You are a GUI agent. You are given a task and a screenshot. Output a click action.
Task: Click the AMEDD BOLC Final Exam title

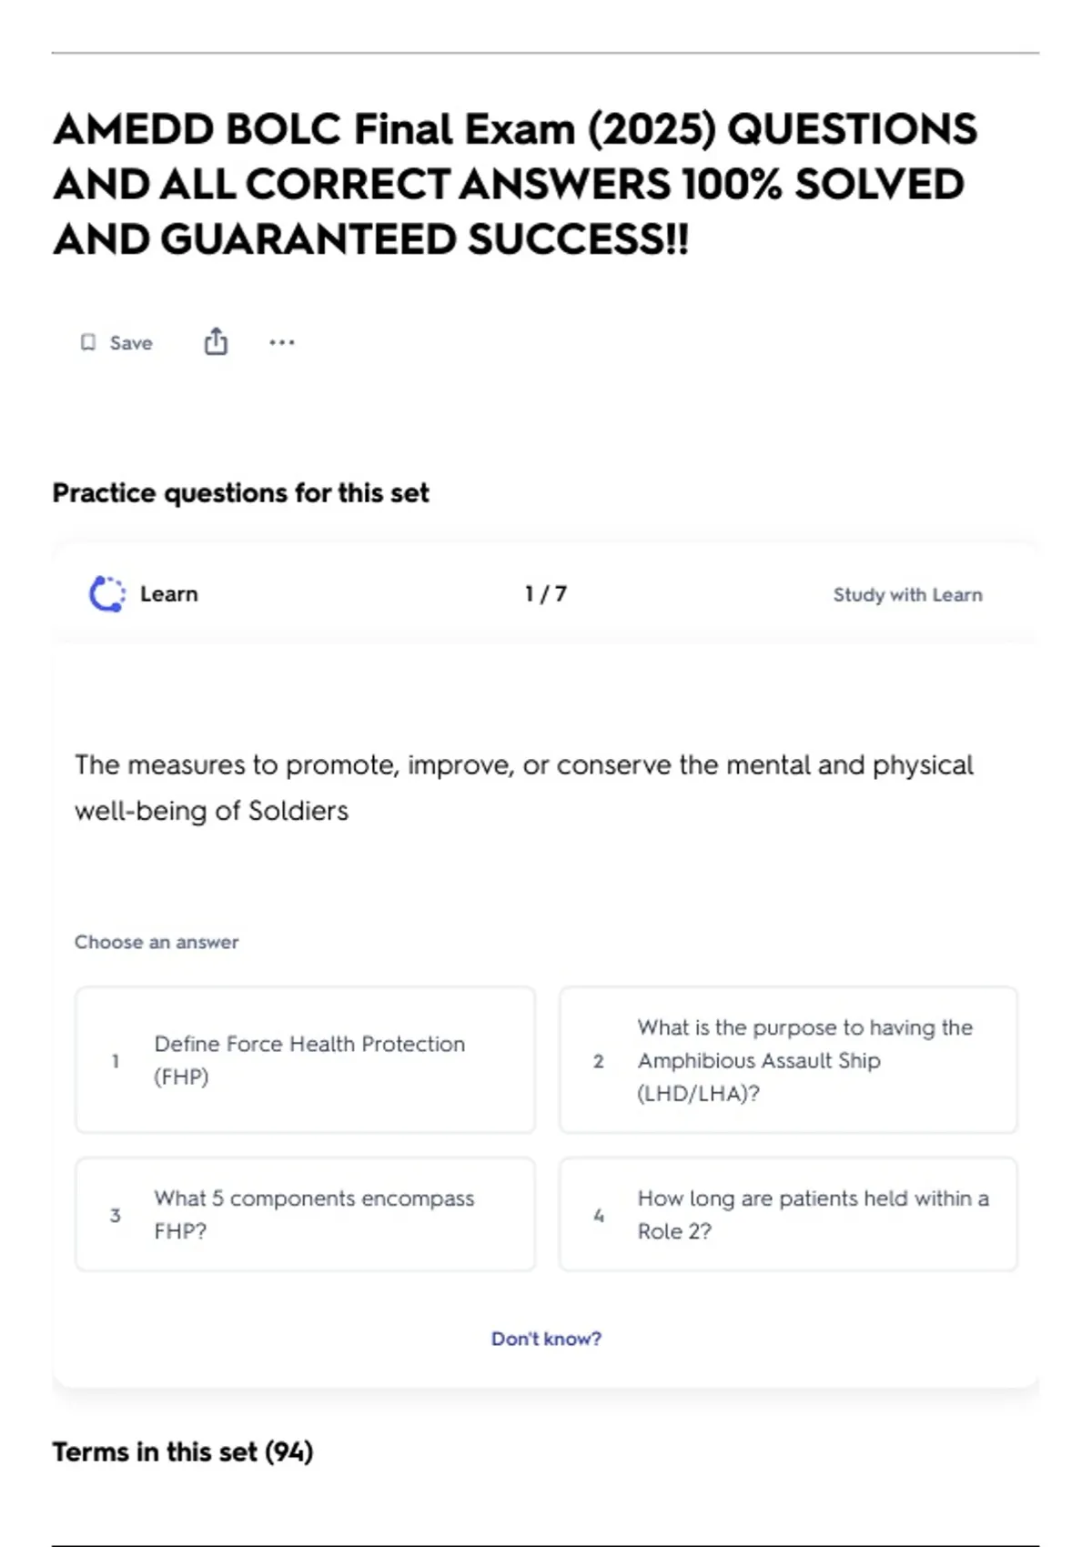pos(515,184)
